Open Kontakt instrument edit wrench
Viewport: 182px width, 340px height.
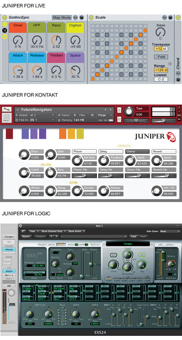tap(7, 109)
